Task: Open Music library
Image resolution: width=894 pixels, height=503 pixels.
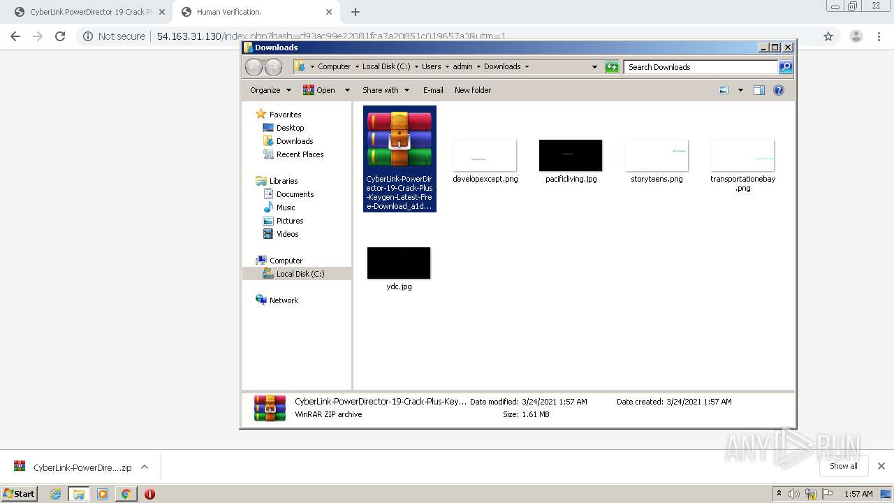Action: point(285,207)
